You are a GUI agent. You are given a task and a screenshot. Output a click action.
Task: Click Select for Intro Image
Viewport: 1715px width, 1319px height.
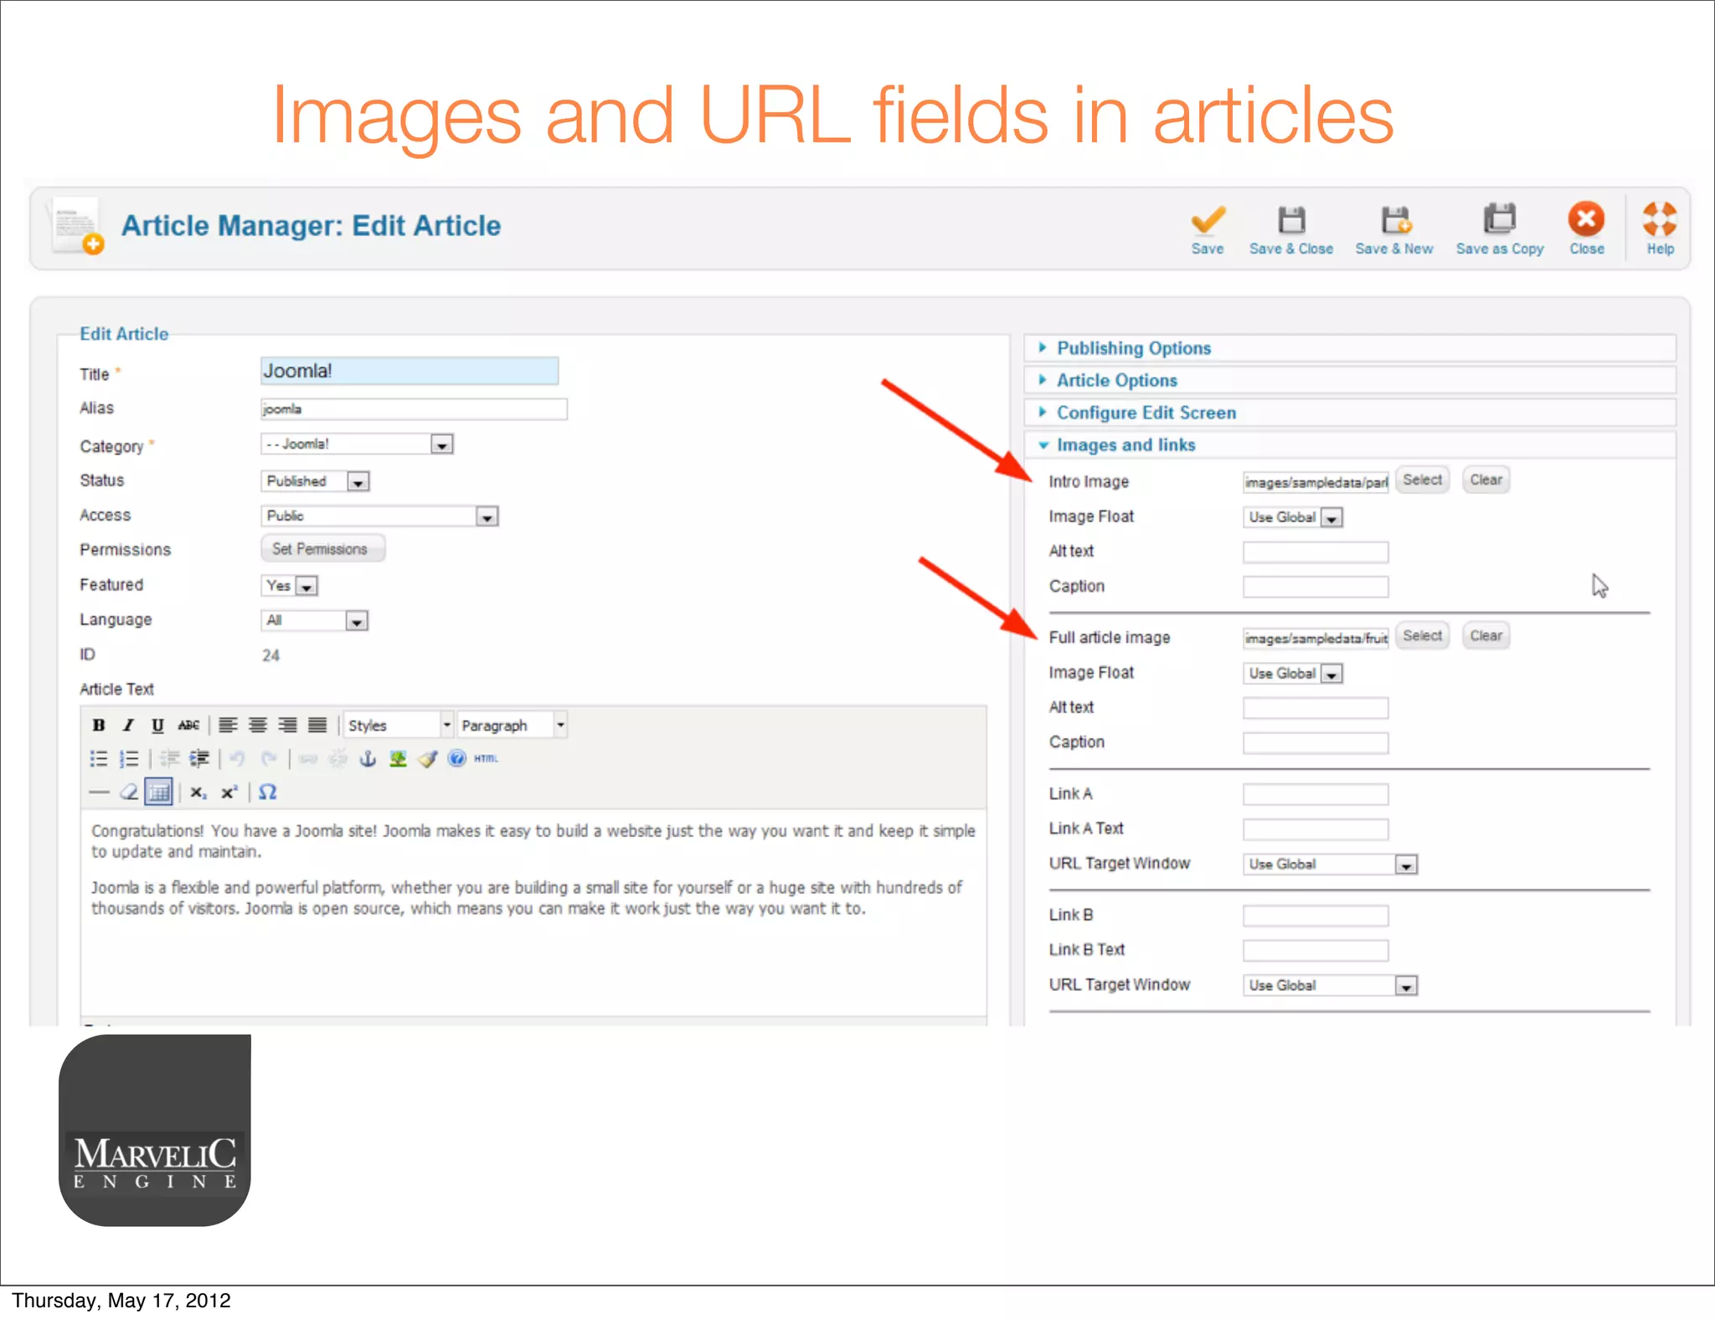click(1423, 480)
